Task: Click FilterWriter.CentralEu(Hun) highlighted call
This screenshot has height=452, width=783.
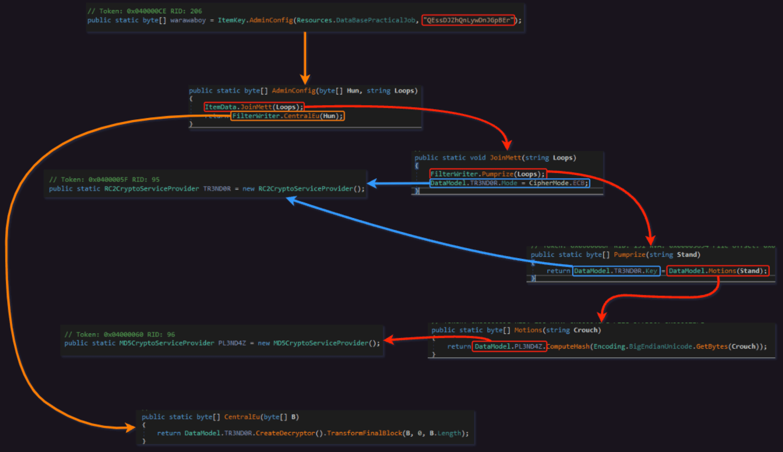Action: coord(287,116)
